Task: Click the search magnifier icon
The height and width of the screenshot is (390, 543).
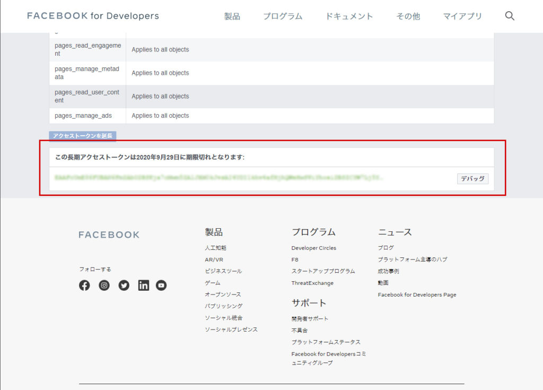Action: pos(510,16)
